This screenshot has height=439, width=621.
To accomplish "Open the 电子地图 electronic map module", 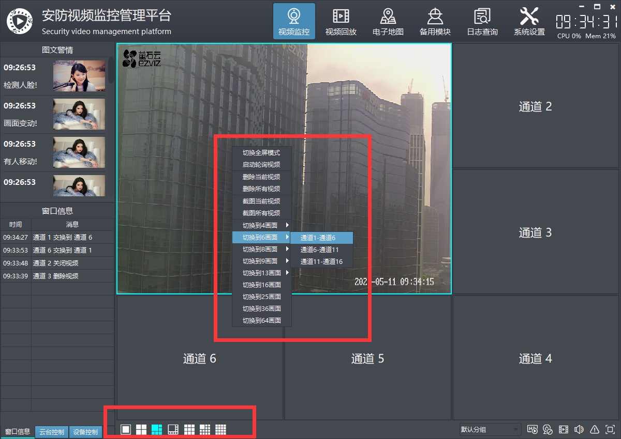I will (x=388, y=21).
